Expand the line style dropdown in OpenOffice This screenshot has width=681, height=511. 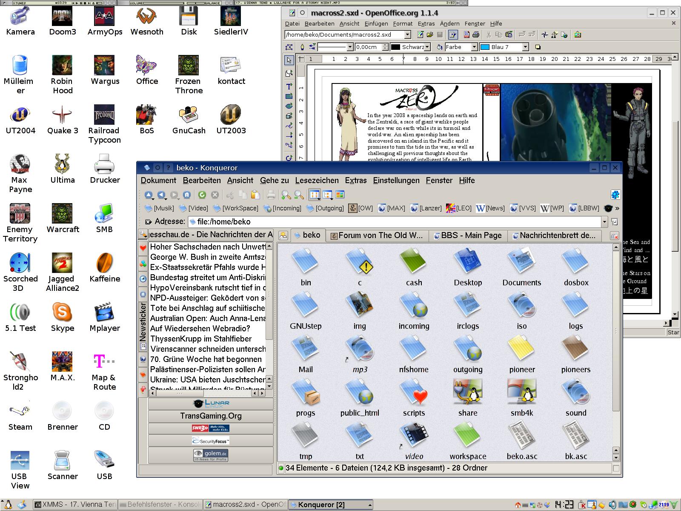(x=350, y=47)
